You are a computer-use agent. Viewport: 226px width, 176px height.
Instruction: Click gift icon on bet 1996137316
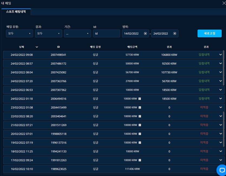click(x=140, y=143)
